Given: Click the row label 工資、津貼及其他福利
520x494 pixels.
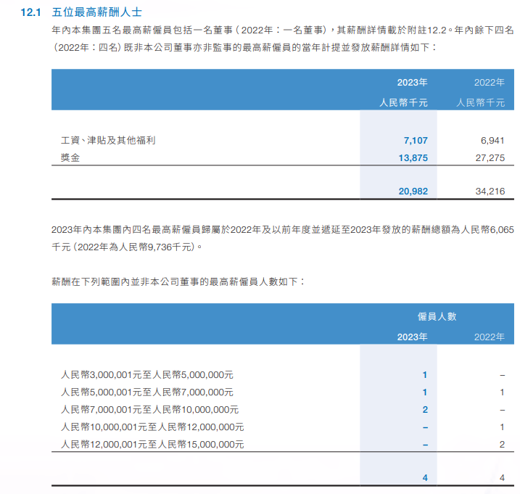Looking at the screenshot, I should [x=108, y=140].
